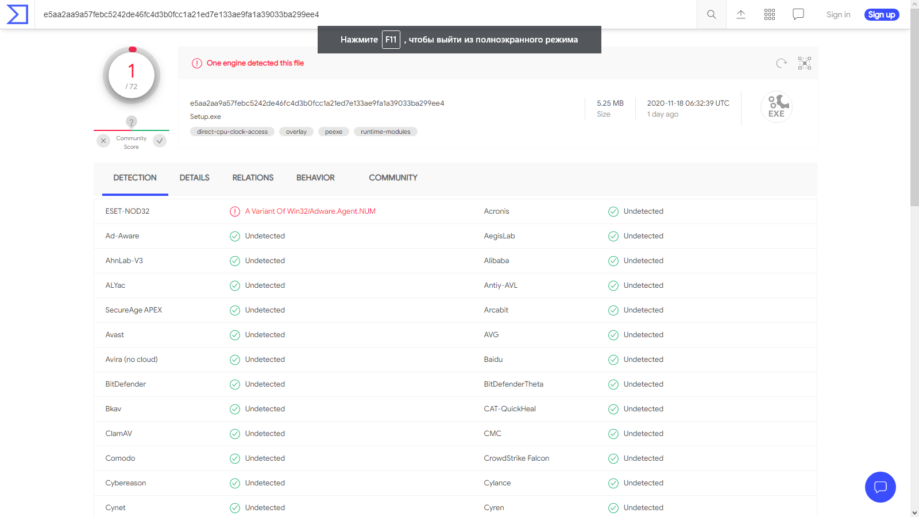The height and width of the screenshot is (517, 919).
Task: Click the 1/72 detection score gauge
Action: tap(132, 76)
